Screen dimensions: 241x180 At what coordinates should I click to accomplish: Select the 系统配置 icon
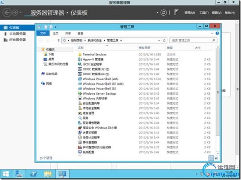(x=80, y=152)
